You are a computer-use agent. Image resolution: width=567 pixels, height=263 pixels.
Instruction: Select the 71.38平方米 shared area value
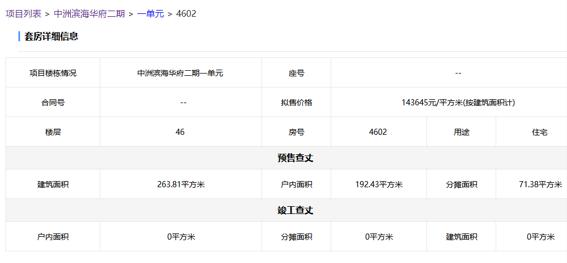(x=540, y=184)
